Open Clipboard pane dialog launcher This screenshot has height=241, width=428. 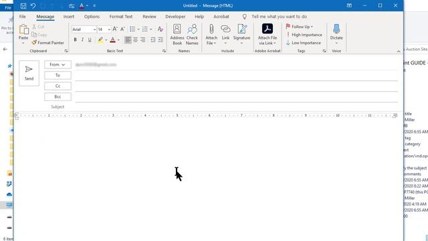coord(66,51)
